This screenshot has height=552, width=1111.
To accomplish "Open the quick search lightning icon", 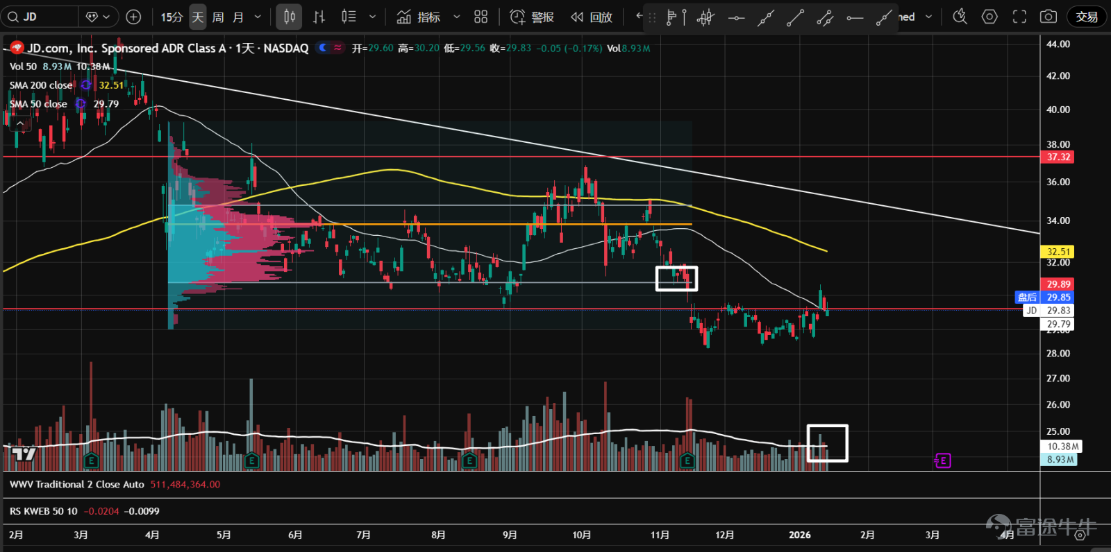I will (960, 17).
